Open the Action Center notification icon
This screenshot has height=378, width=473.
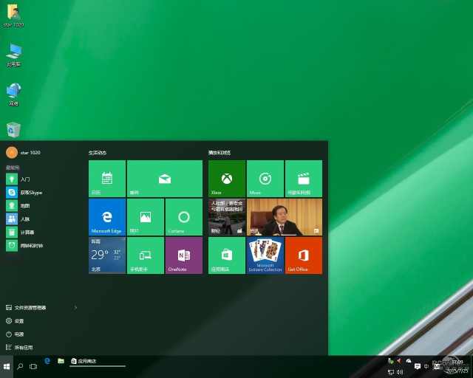[418, 366]
